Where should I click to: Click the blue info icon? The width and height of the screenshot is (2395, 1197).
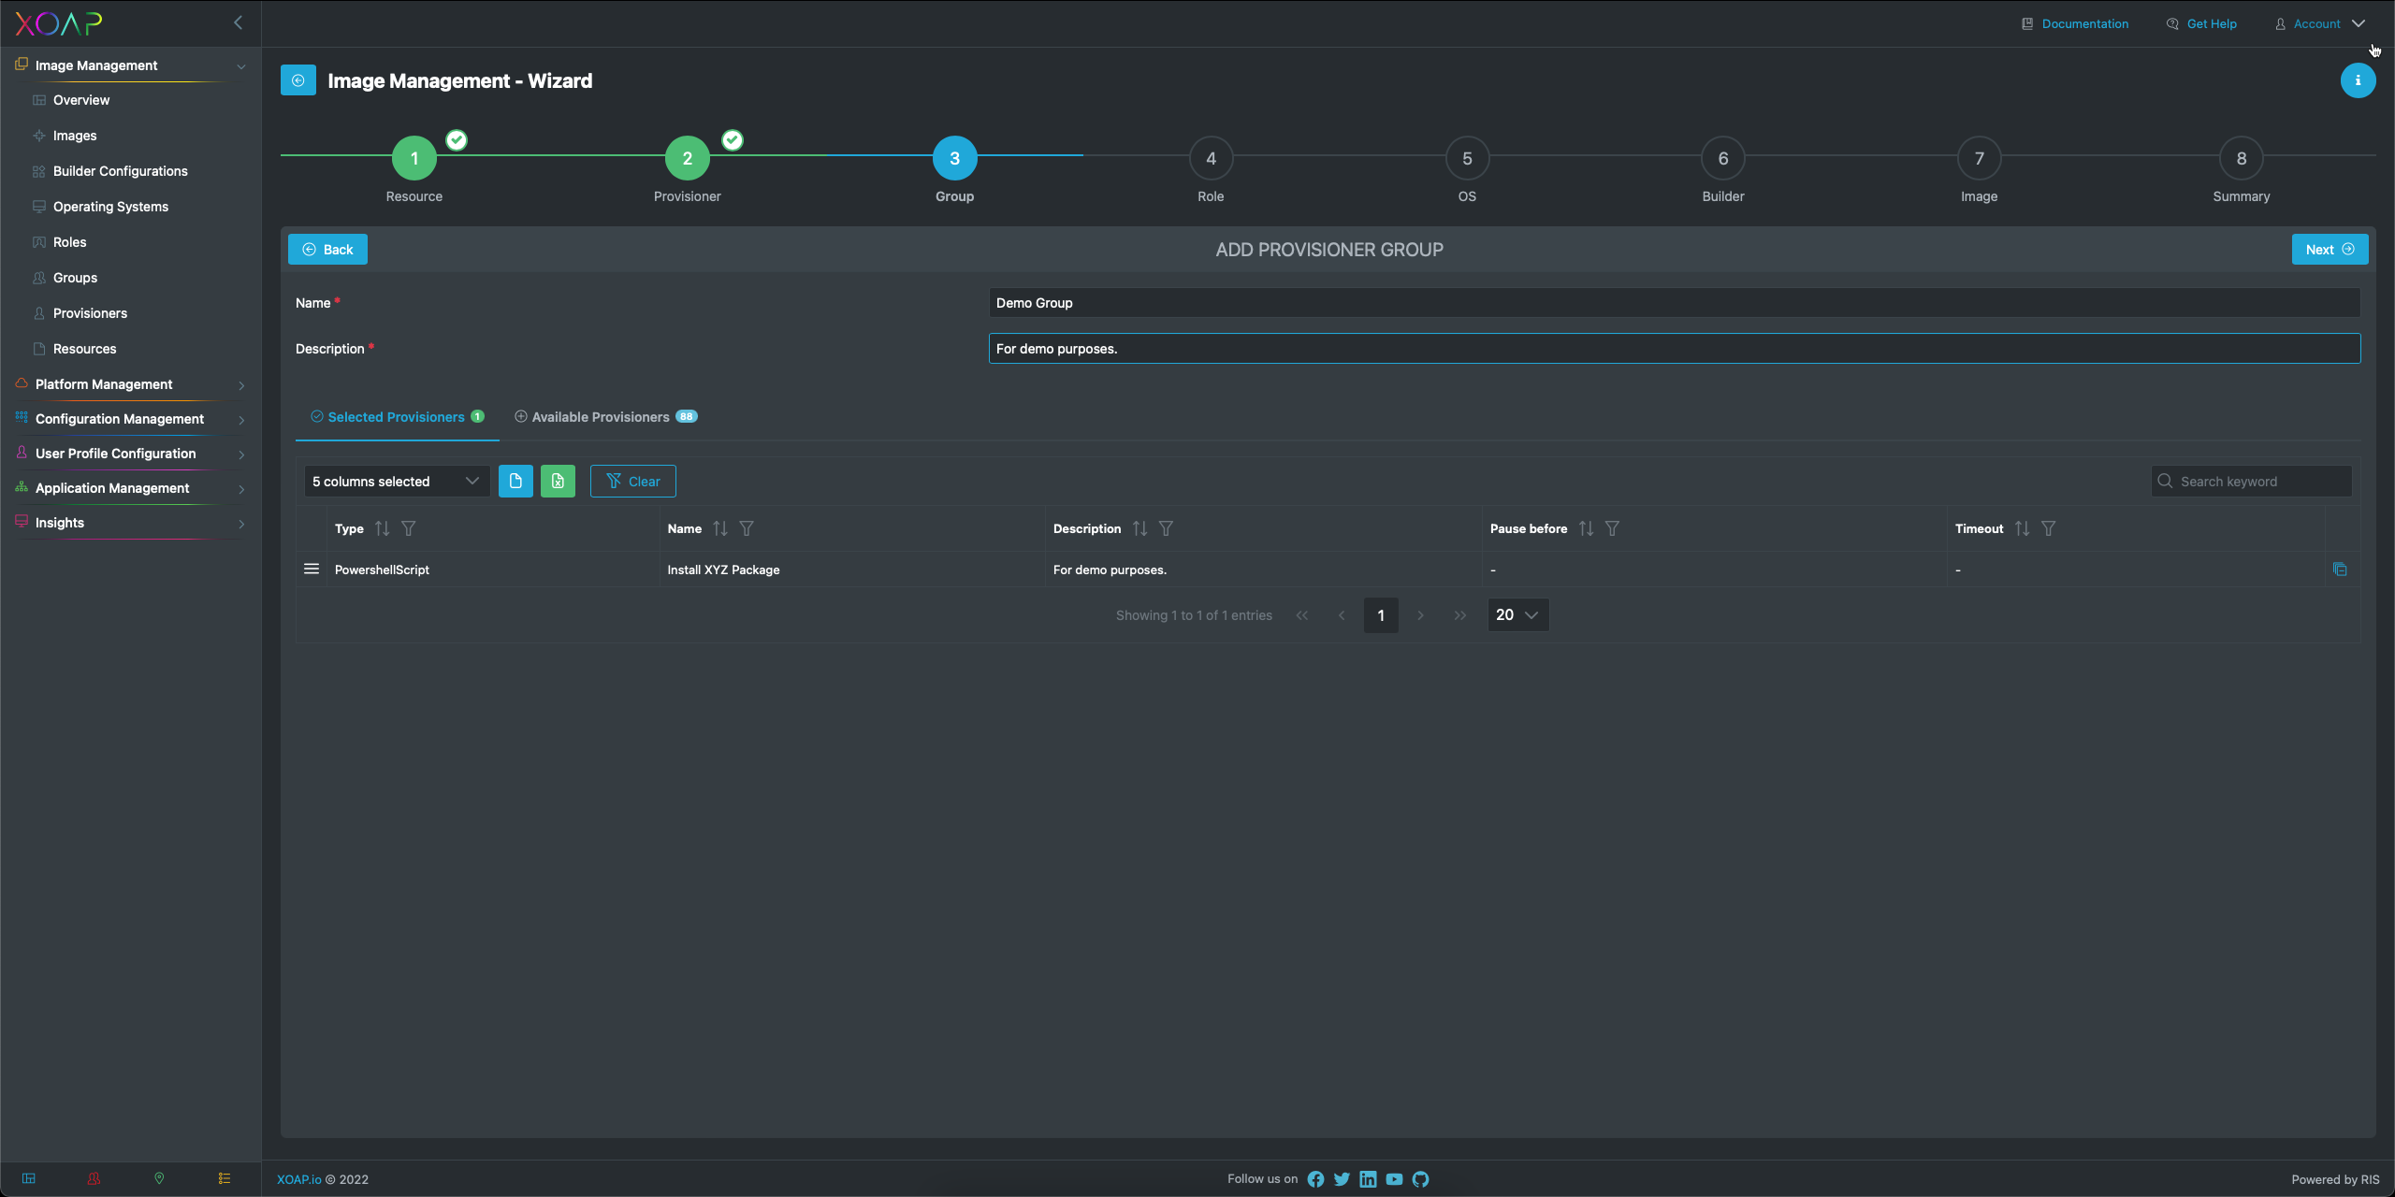(x=2357, y=80)
